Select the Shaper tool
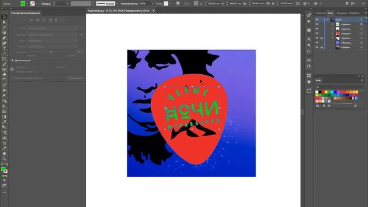Viewport: 368px width, 207px height. [x=4, y=70]
